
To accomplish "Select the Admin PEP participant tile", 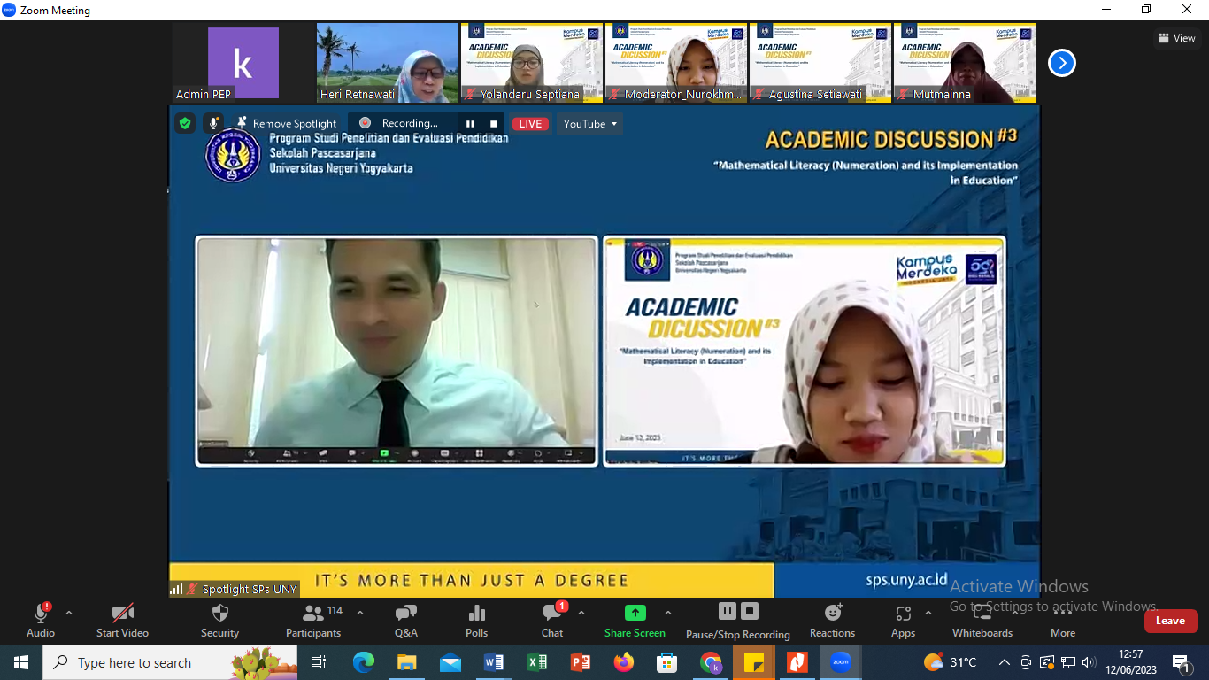I will [x=243, y=63].
